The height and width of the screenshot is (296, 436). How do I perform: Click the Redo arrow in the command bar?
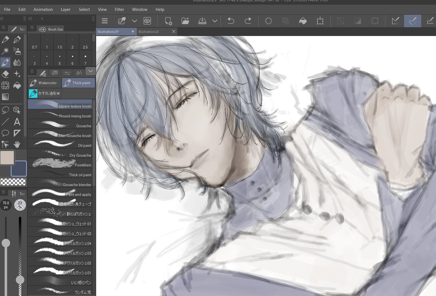(x=248, y=21)
